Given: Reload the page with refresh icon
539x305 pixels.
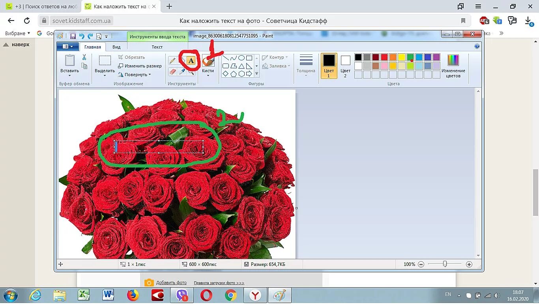Looking at the screenshot, I should point(27,21).
